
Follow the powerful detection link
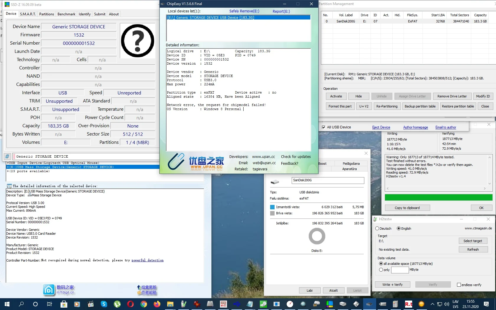click(x=147, y=260)
